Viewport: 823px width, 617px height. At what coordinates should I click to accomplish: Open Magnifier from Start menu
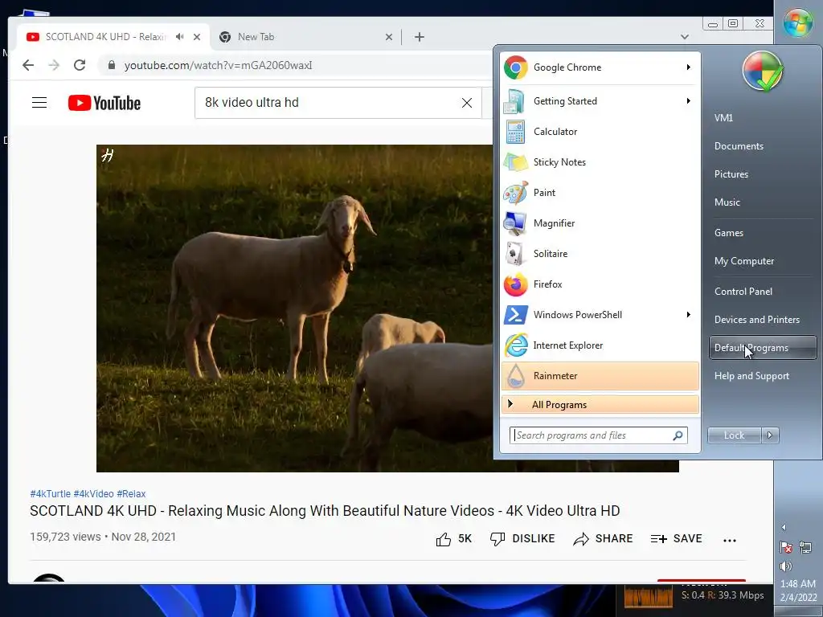point(600,223)
